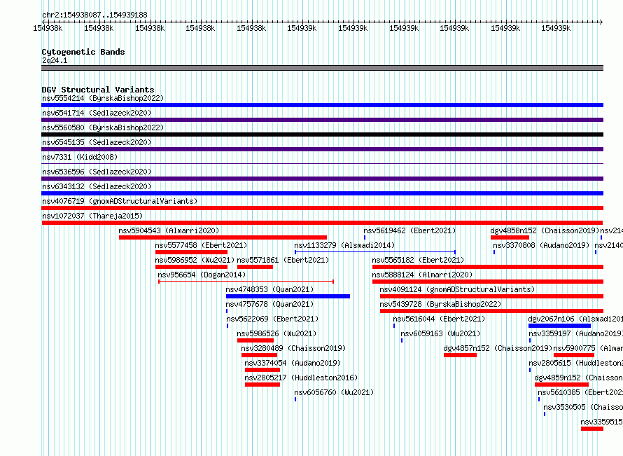The width and height of the screenshot is (623, 456).
Task: Click nsv5622069 (Ebert2021) label
Action: click(x=272, y=319)
